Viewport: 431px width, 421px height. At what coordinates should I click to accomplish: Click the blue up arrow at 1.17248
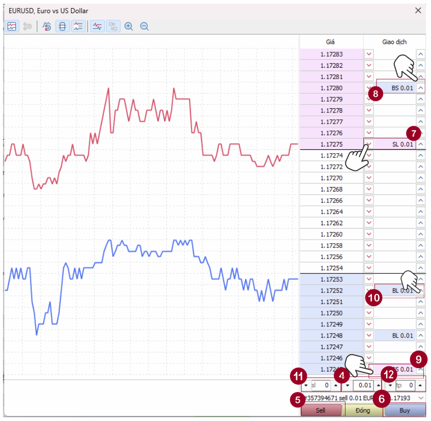click(420, 335)
